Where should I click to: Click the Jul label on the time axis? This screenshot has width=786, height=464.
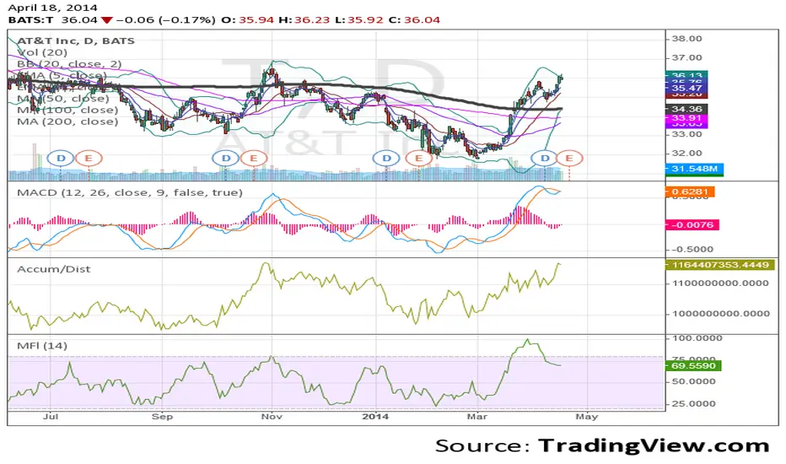(x=51, y=417)
